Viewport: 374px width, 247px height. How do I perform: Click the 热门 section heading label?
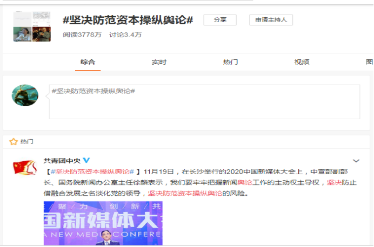pyautogui.click(x=26, y=142)
